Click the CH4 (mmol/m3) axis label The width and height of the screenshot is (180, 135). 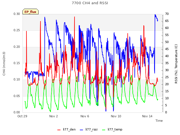click(4, 64)
